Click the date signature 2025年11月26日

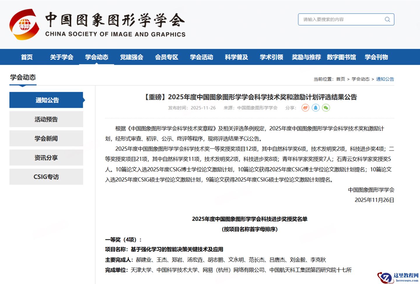tap(374, 200)
